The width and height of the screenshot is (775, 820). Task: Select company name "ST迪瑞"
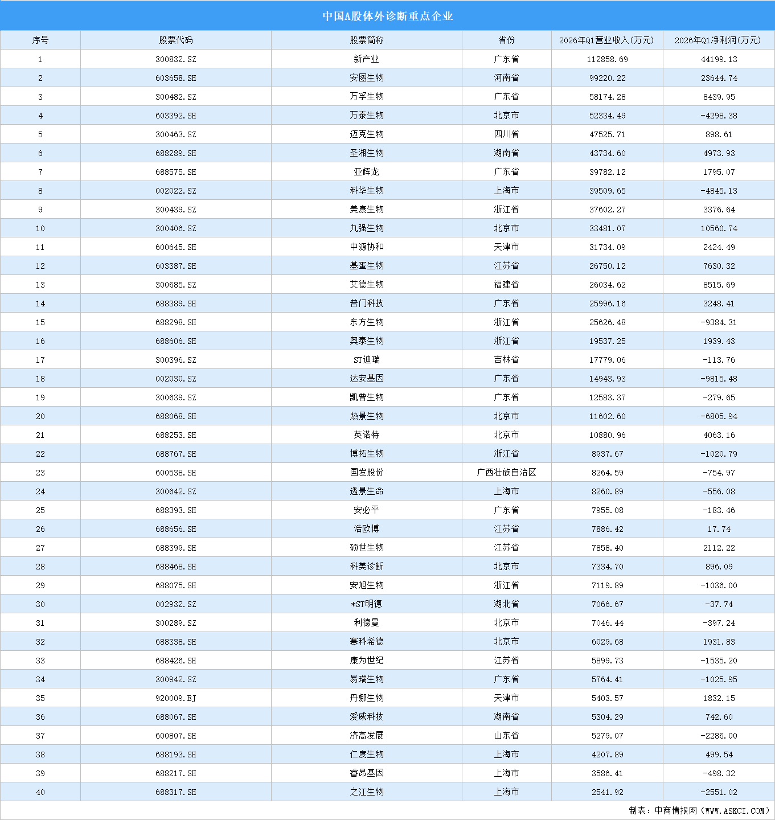(367, 360)
